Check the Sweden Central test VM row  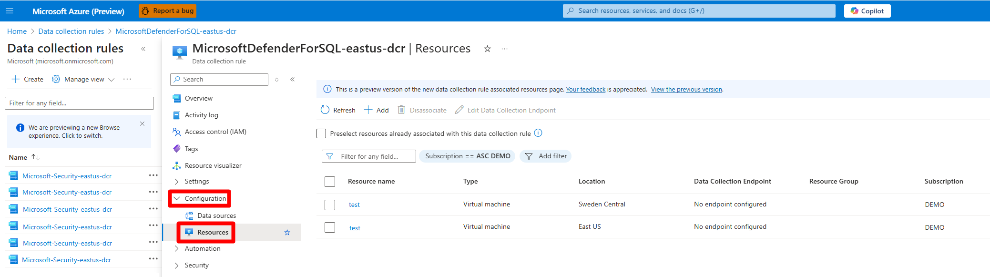click(x=330, y=205)
